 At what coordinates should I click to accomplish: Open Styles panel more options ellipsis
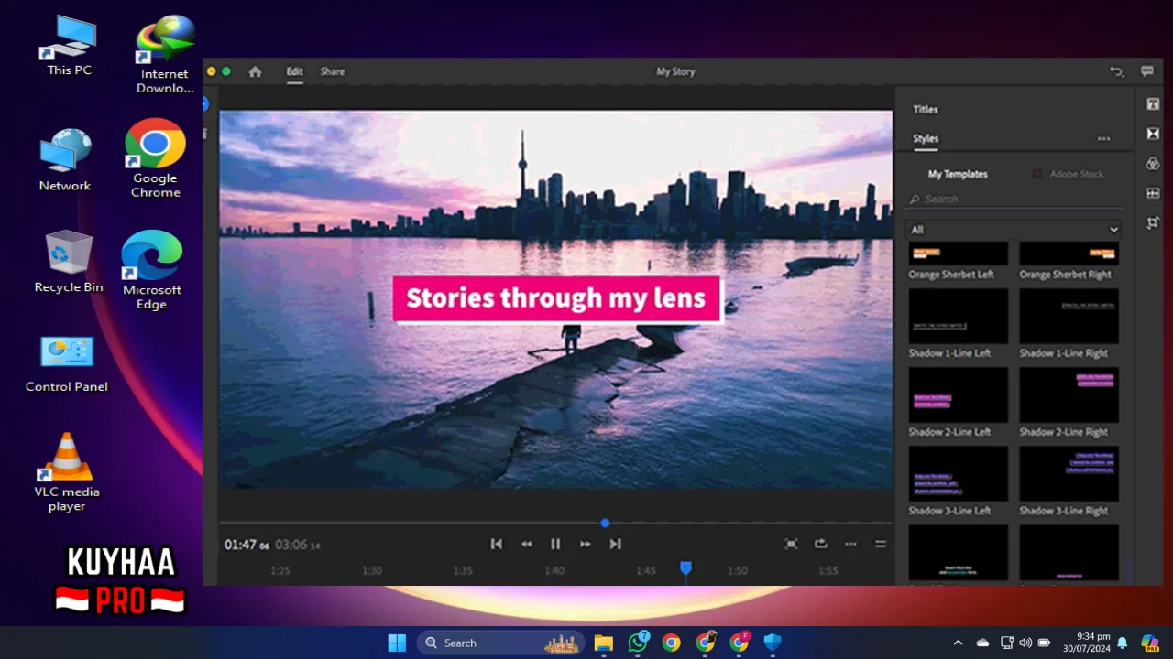point(1103,139)
